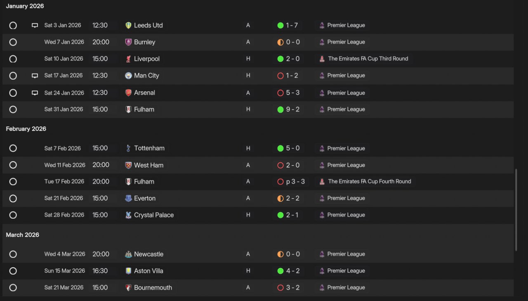
Task: Open the West Ham team link
Action: pos(148,165)
